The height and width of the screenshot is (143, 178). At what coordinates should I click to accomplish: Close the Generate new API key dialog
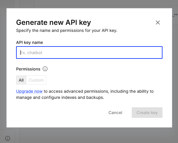[158, 23]
